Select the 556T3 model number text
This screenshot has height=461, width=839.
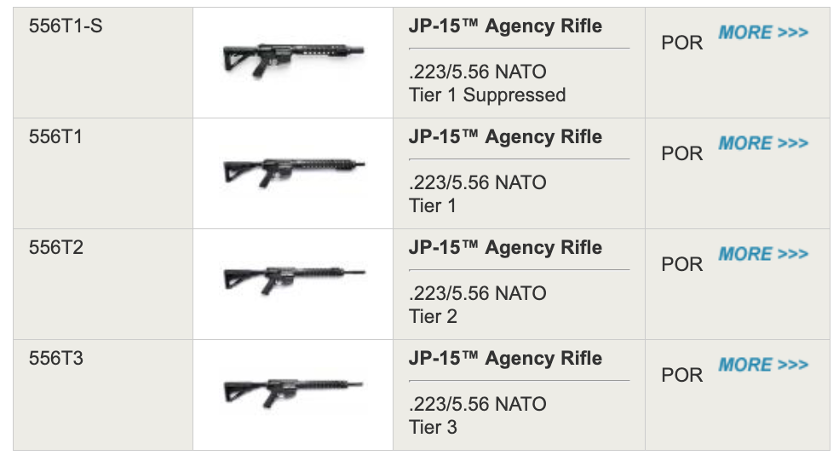point(56,358)
